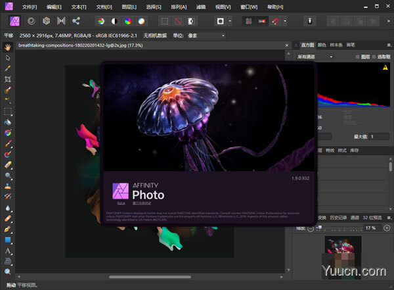
Task: Activate the Pen tool
Action: [x=8, y=230]
